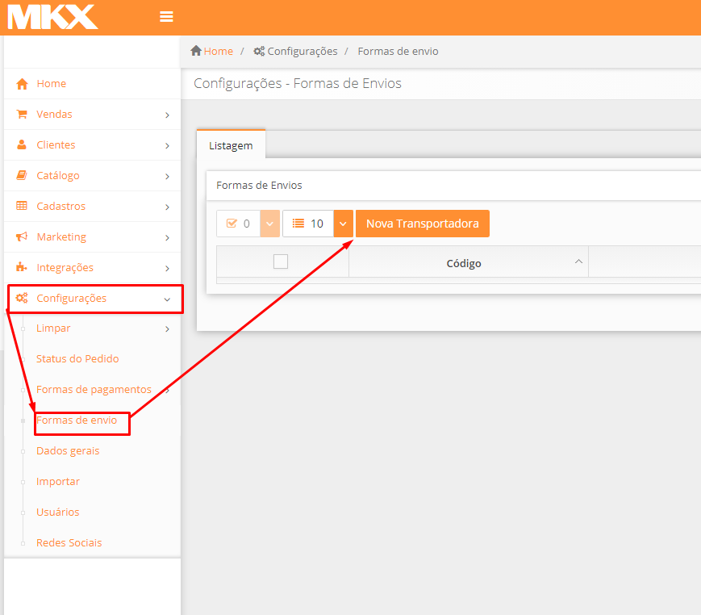Toggle the select-all checkbox in table header
The height and width of the screenshot is (615, 701).
coord(281,261)
